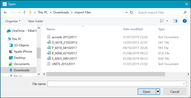
Task: Click the search magnifier icon
Action: [185, 12]
